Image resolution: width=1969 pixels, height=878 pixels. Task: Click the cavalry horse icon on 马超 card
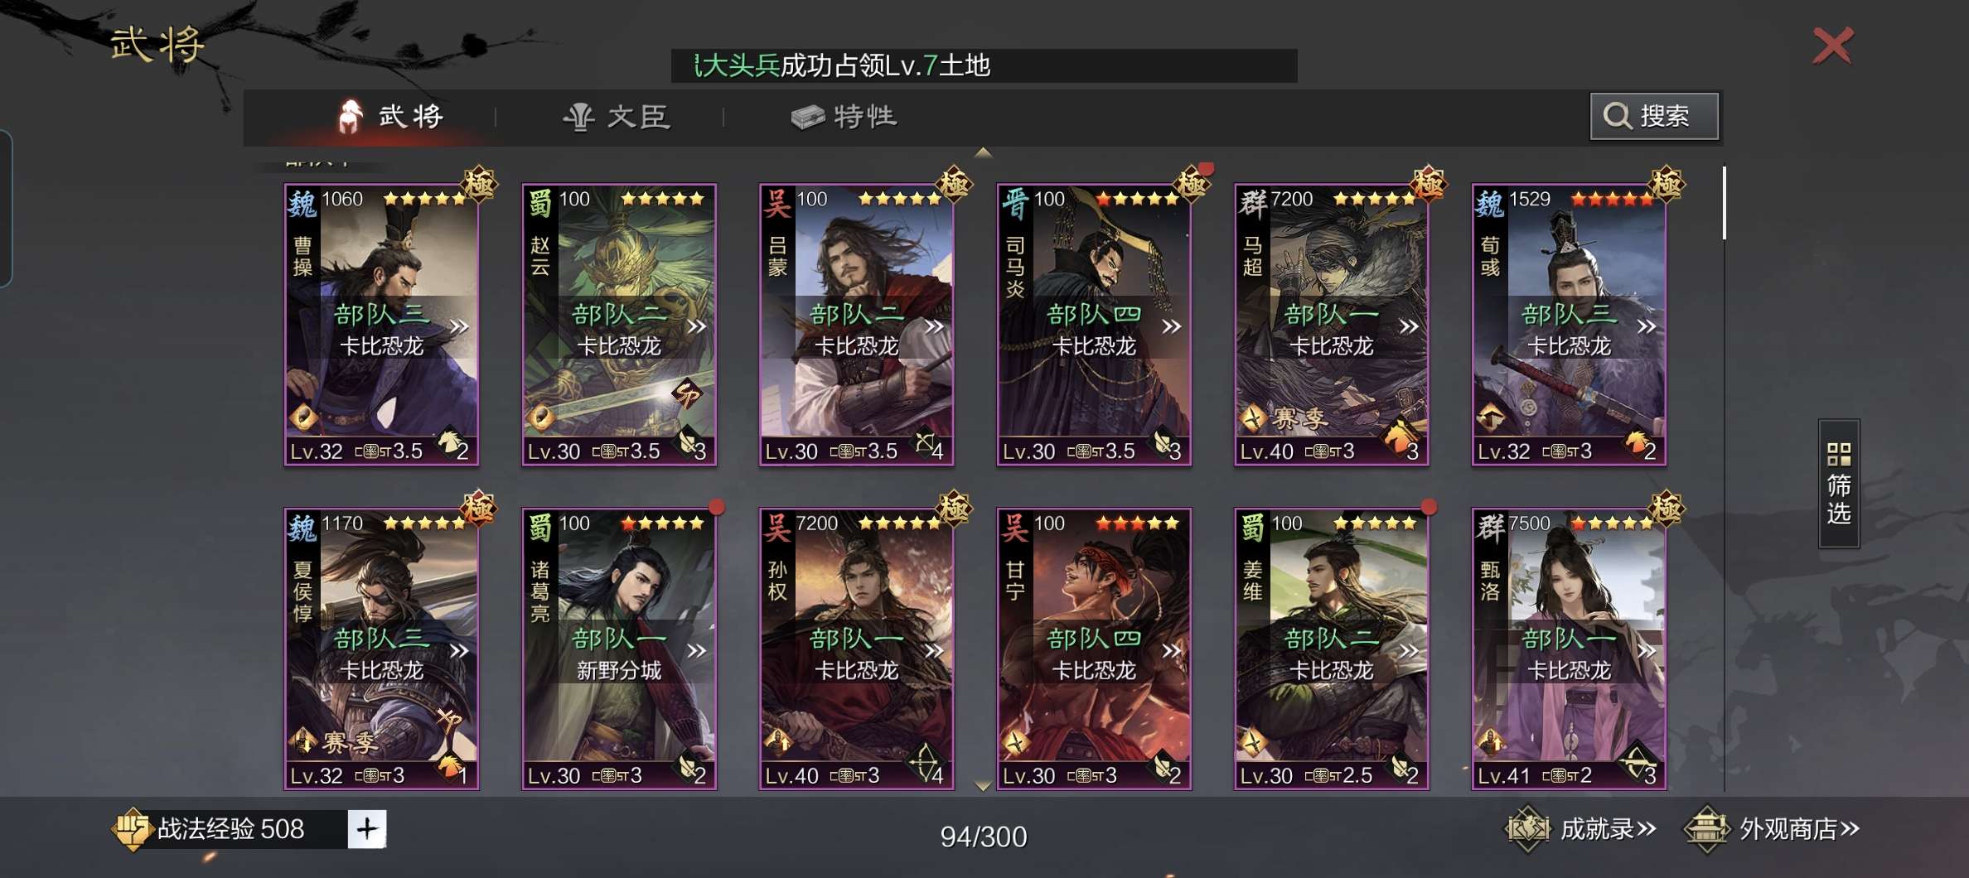point(1398,438)
